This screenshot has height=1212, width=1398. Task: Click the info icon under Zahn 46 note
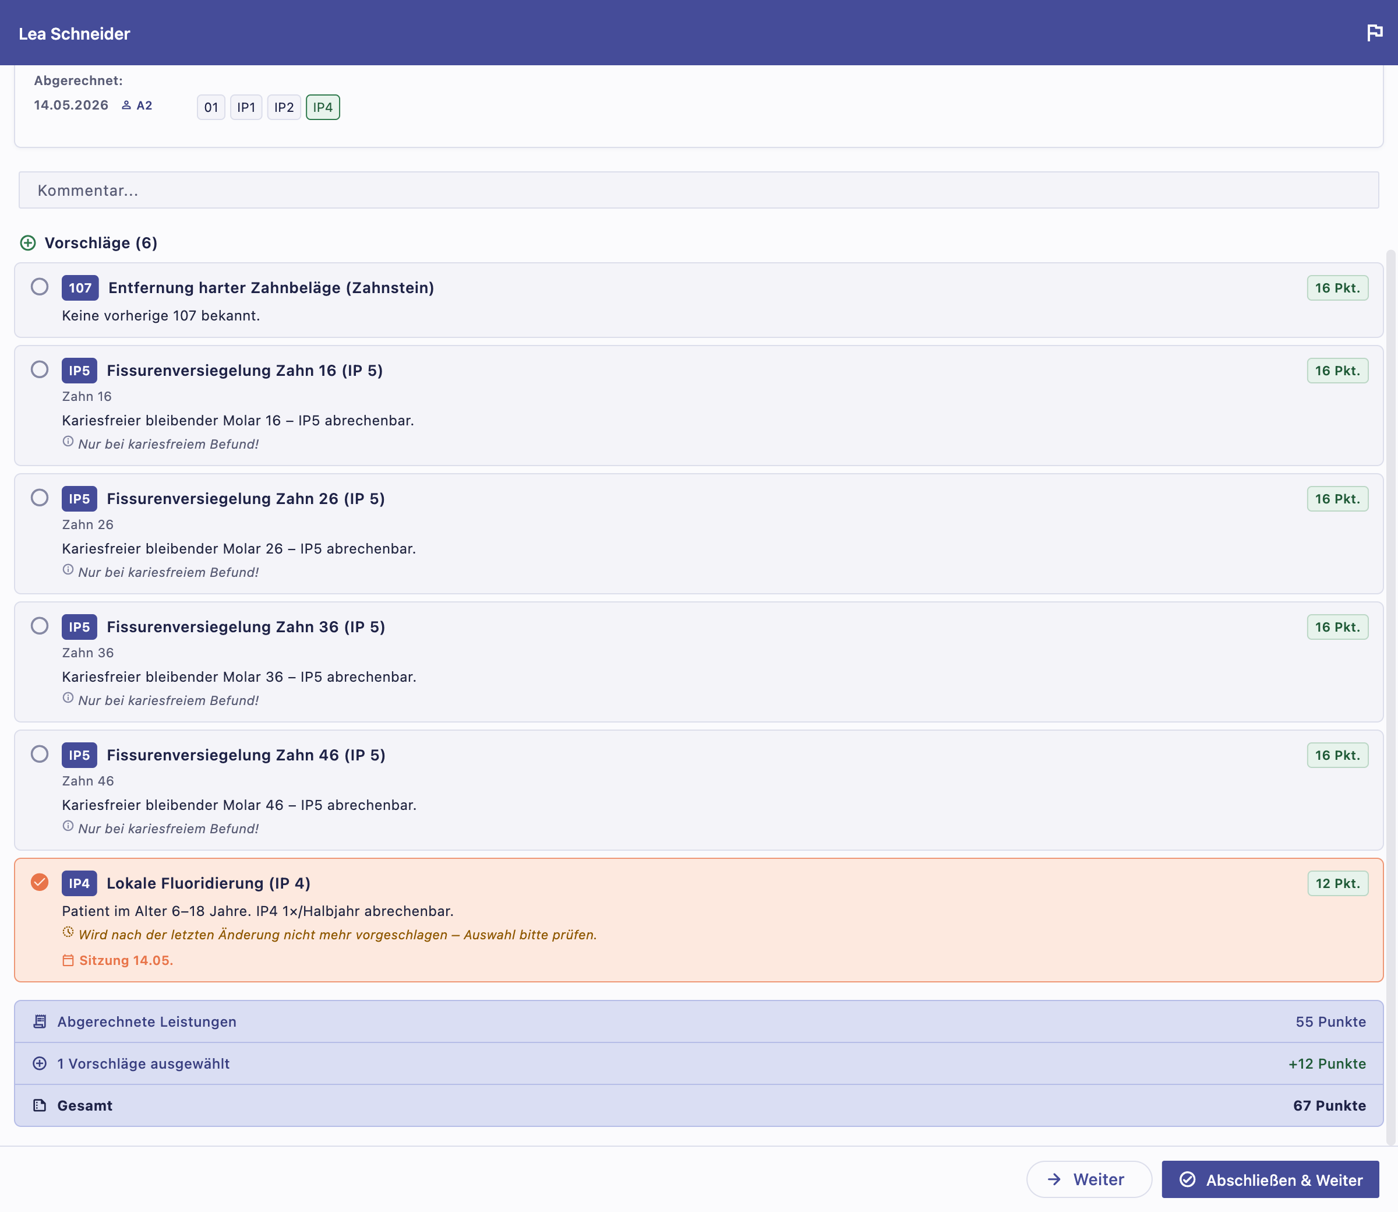pyautogui.click(x=68, y=826)
